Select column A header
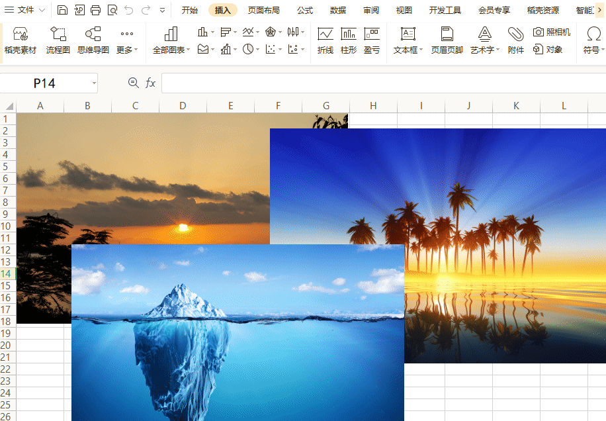This screenshot has height=421, width=606. pyautogui.click(x=40, y=106)
